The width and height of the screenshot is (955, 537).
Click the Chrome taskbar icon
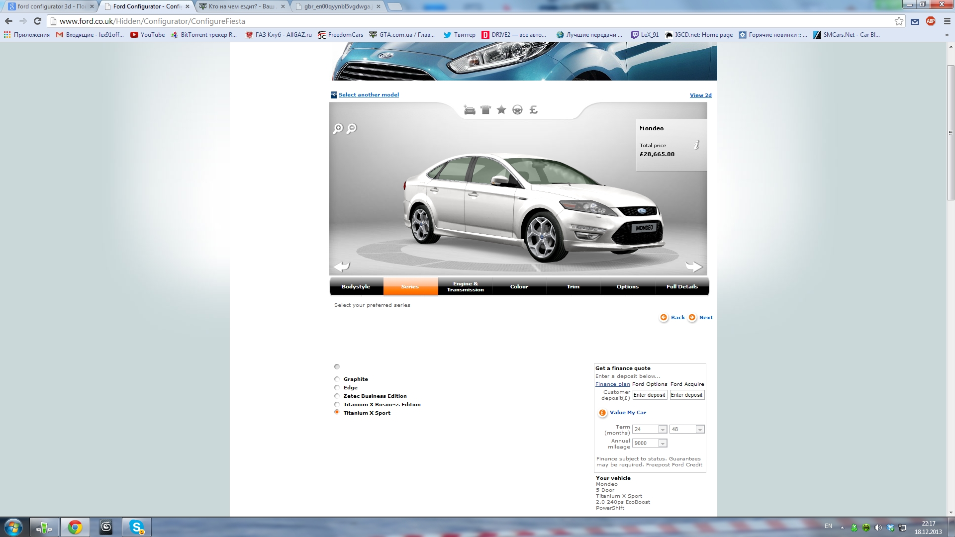(x=75, y=527)
